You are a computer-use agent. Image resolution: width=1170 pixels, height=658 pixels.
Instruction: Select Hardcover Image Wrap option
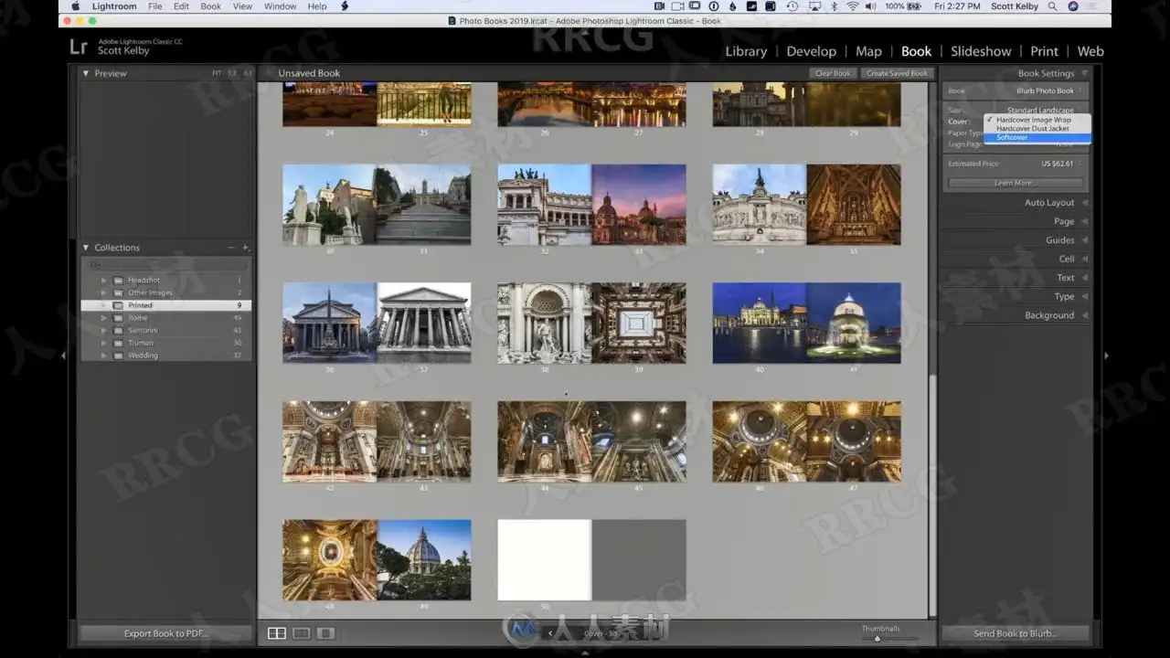pos(1037,120)
